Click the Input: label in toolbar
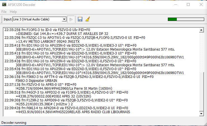207x126 pixels. point(8,19)
